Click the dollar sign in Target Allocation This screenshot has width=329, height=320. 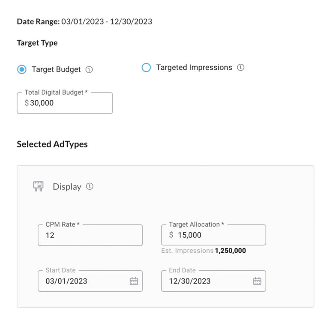point(171,235)
